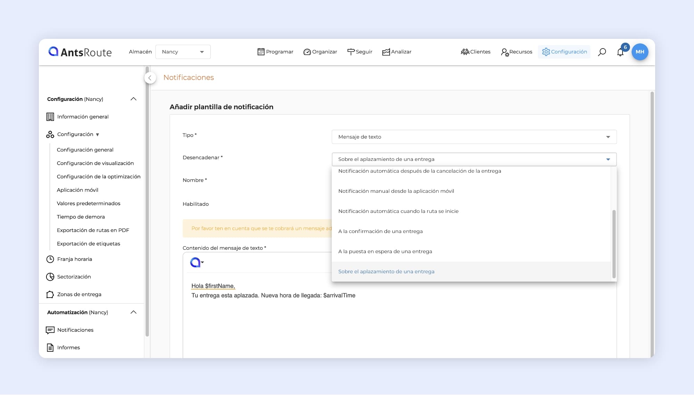694x395 pixels.
Task: Open Aplicación móvil settings link
Action: coord(77,190)
